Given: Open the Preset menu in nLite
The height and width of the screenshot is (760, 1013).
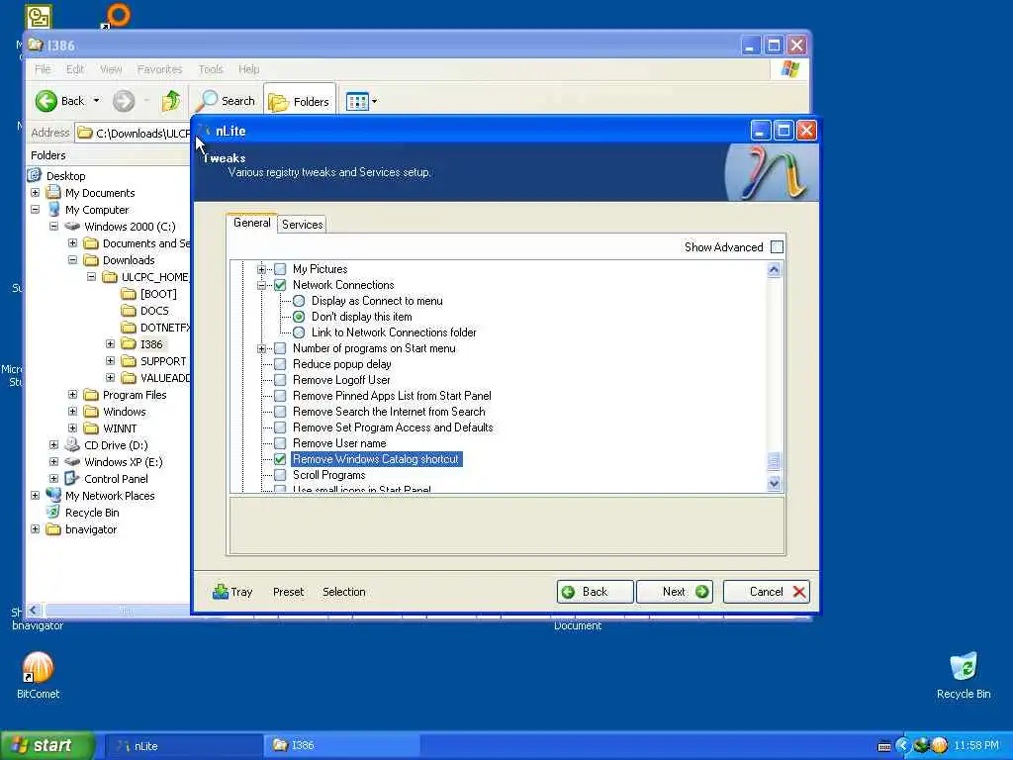Looking at the screenshot, I should [x=288, y=592].
